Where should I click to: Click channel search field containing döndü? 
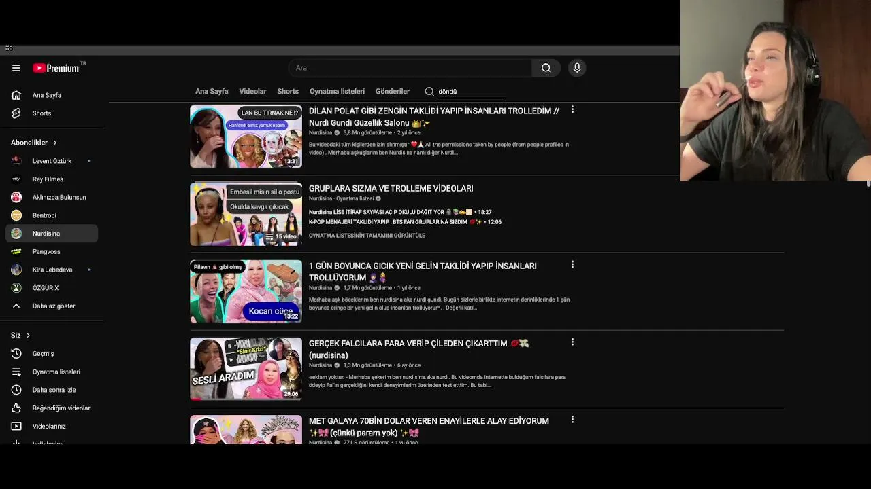(x=471, y=91)
